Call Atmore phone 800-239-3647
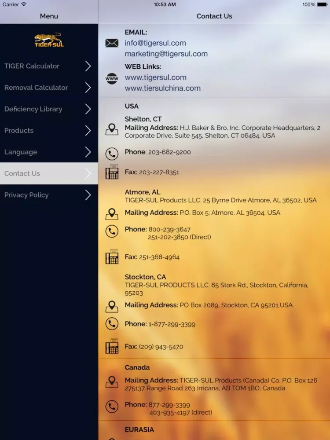Viewport: 330px width, 440px height. (169, 230)
